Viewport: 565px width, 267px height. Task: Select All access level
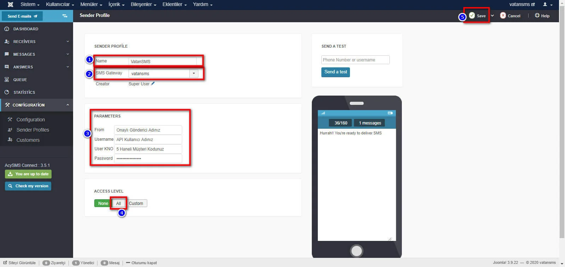(119, 204)
